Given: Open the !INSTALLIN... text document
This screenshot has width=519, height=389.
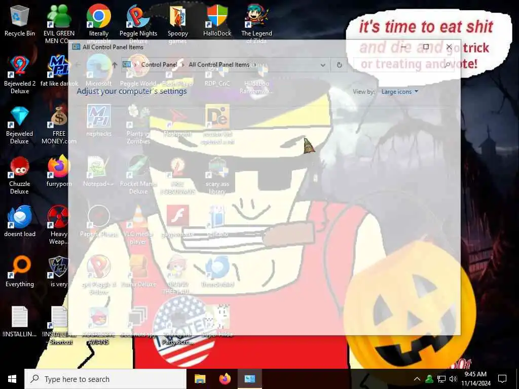Looking at the screenshot, I should click(x=20, y=322).
